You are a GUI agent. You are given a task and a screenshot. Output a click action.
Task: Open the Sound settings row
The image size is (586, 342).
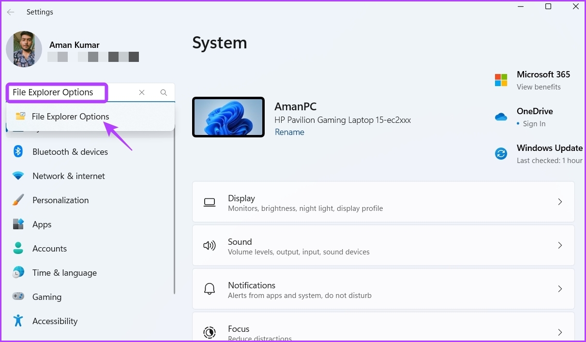[383, 246]
